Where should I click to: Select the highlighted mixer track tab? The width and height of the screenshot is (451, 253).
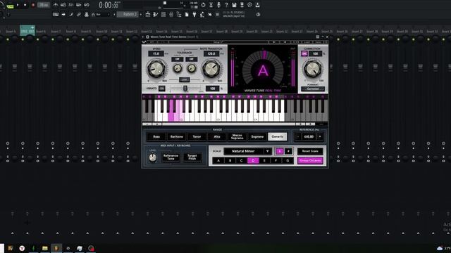27,30
